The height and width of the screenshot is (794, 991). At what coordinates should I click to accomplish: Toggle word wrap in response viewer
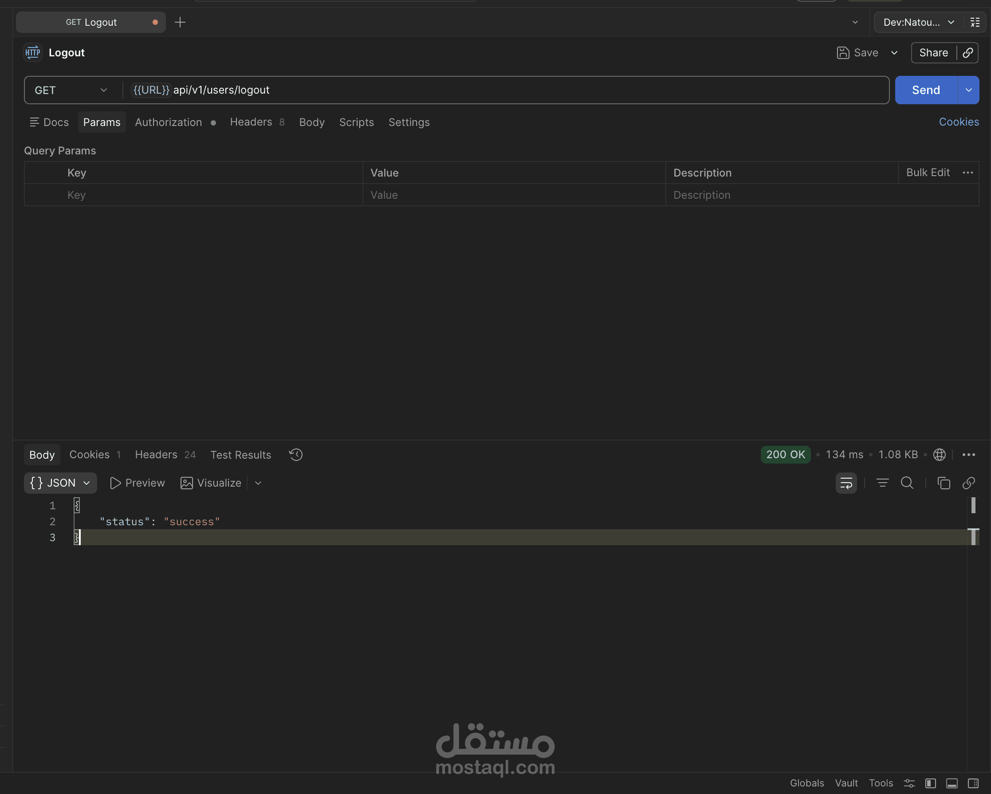pyautogui.click(x=846, y=483)
